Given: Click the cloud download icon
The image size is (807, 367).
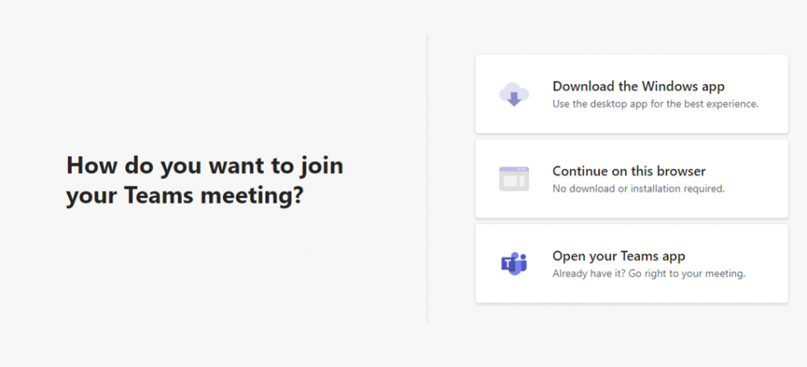Looking at the screenshot, I should [514, 94].
